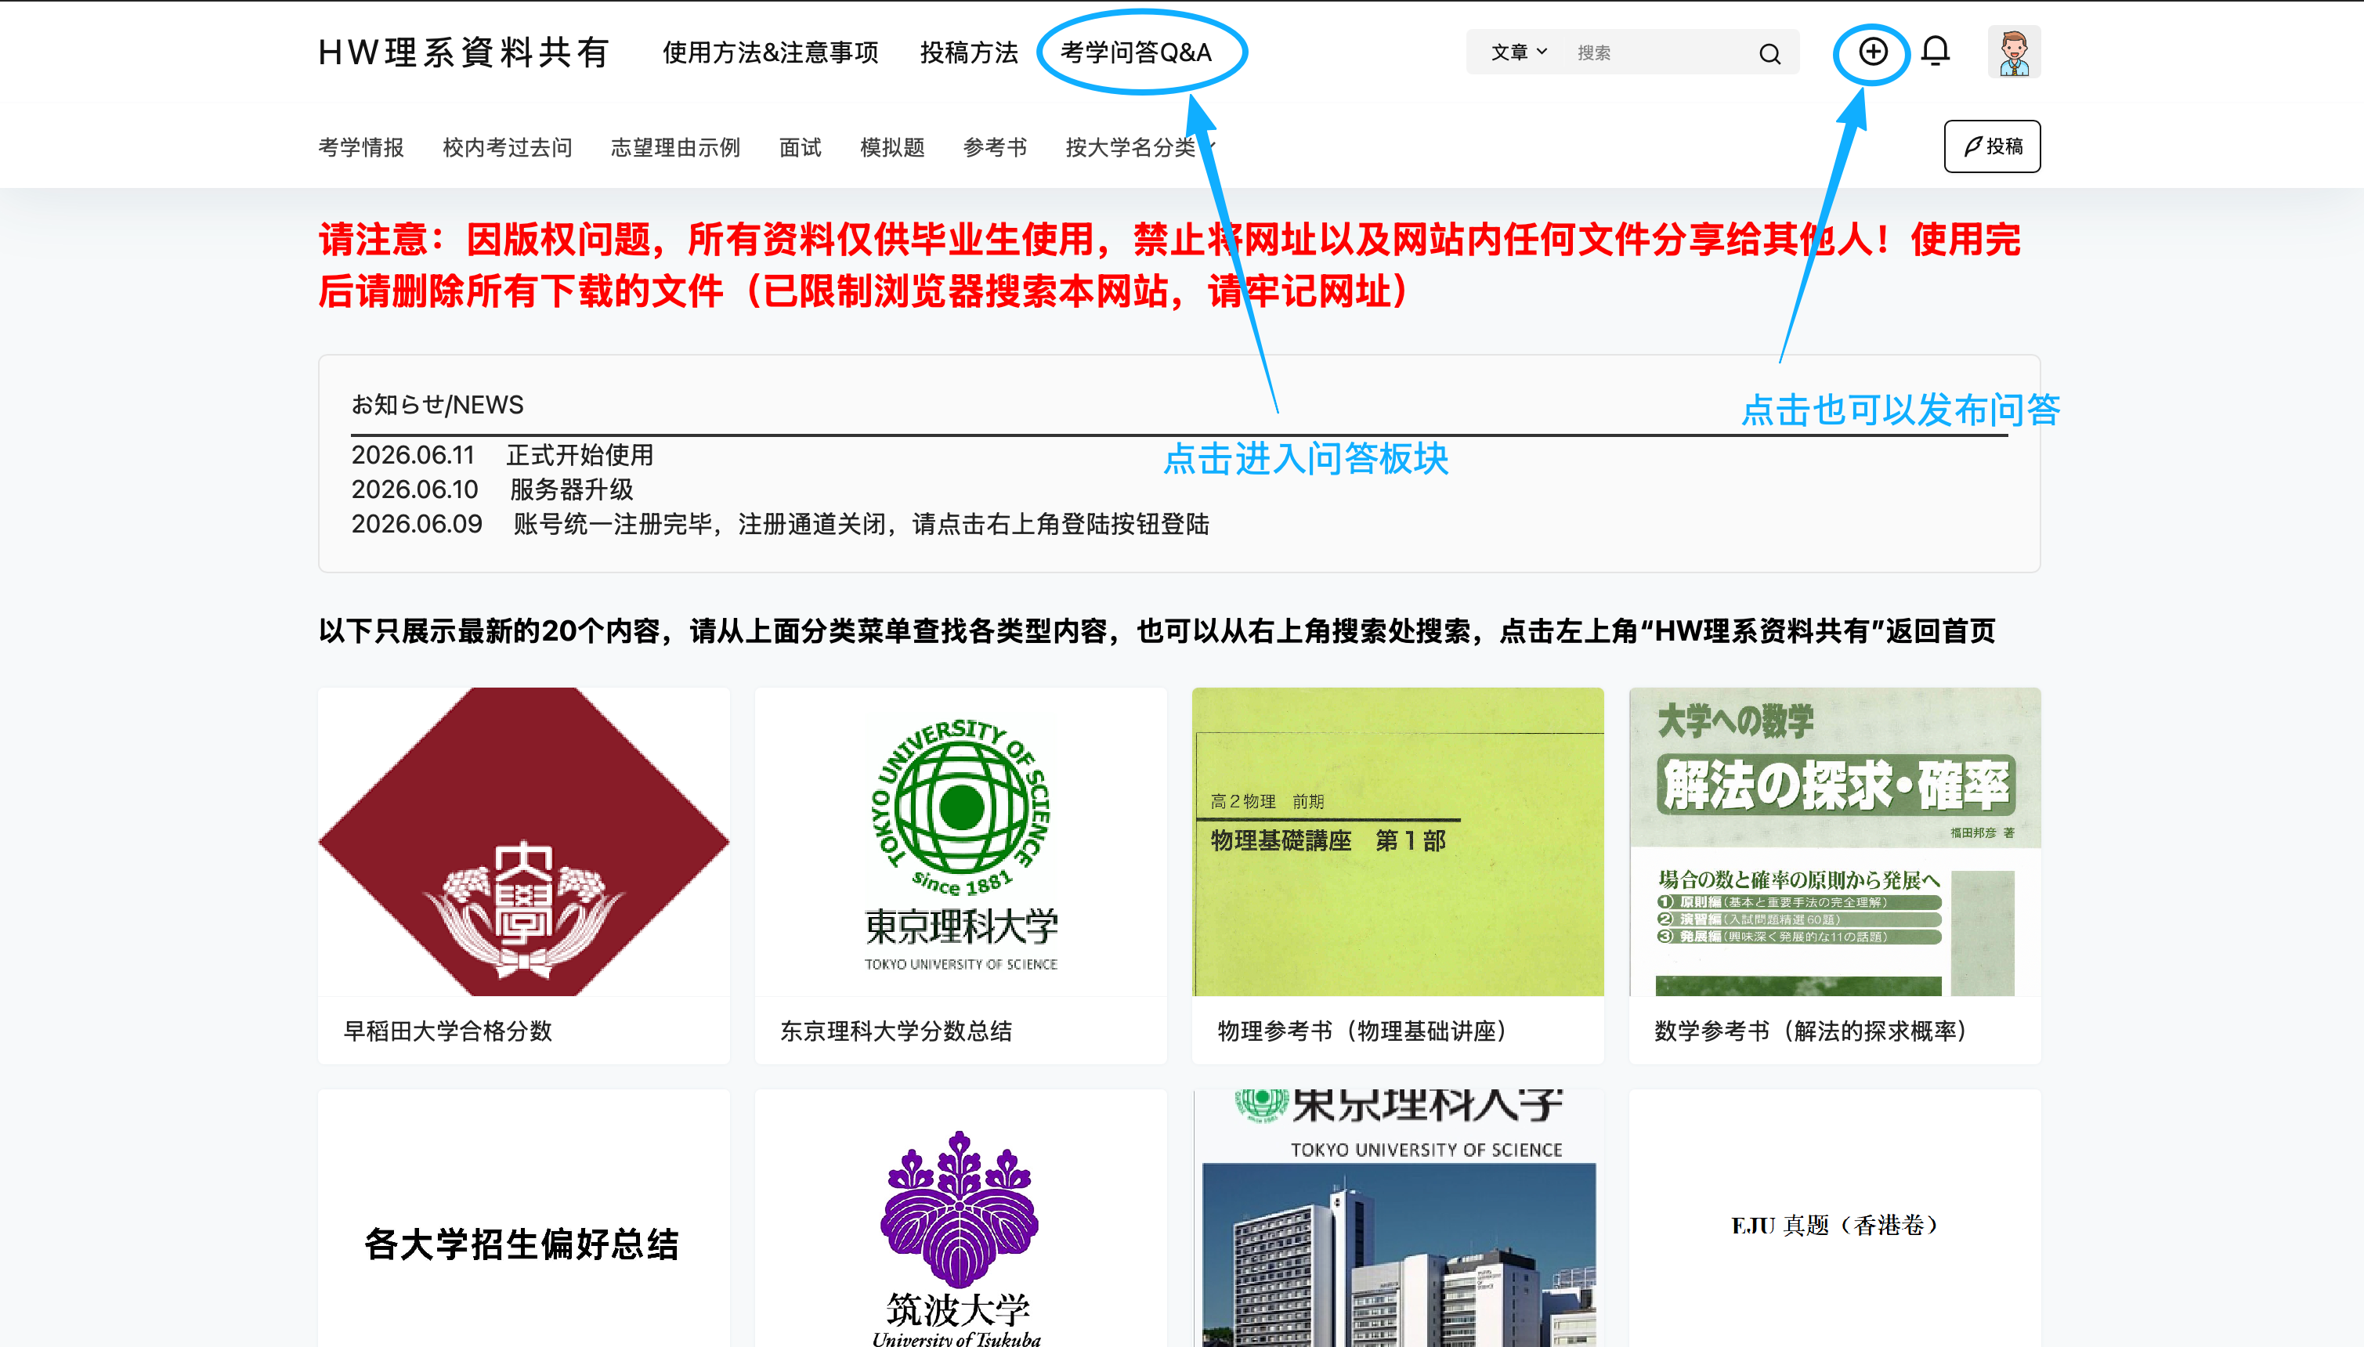This screenshot has height=1347, width=2364.
Task: Click the 2026.06.11 正式开始使用 news entry
Action: point(502,455)
